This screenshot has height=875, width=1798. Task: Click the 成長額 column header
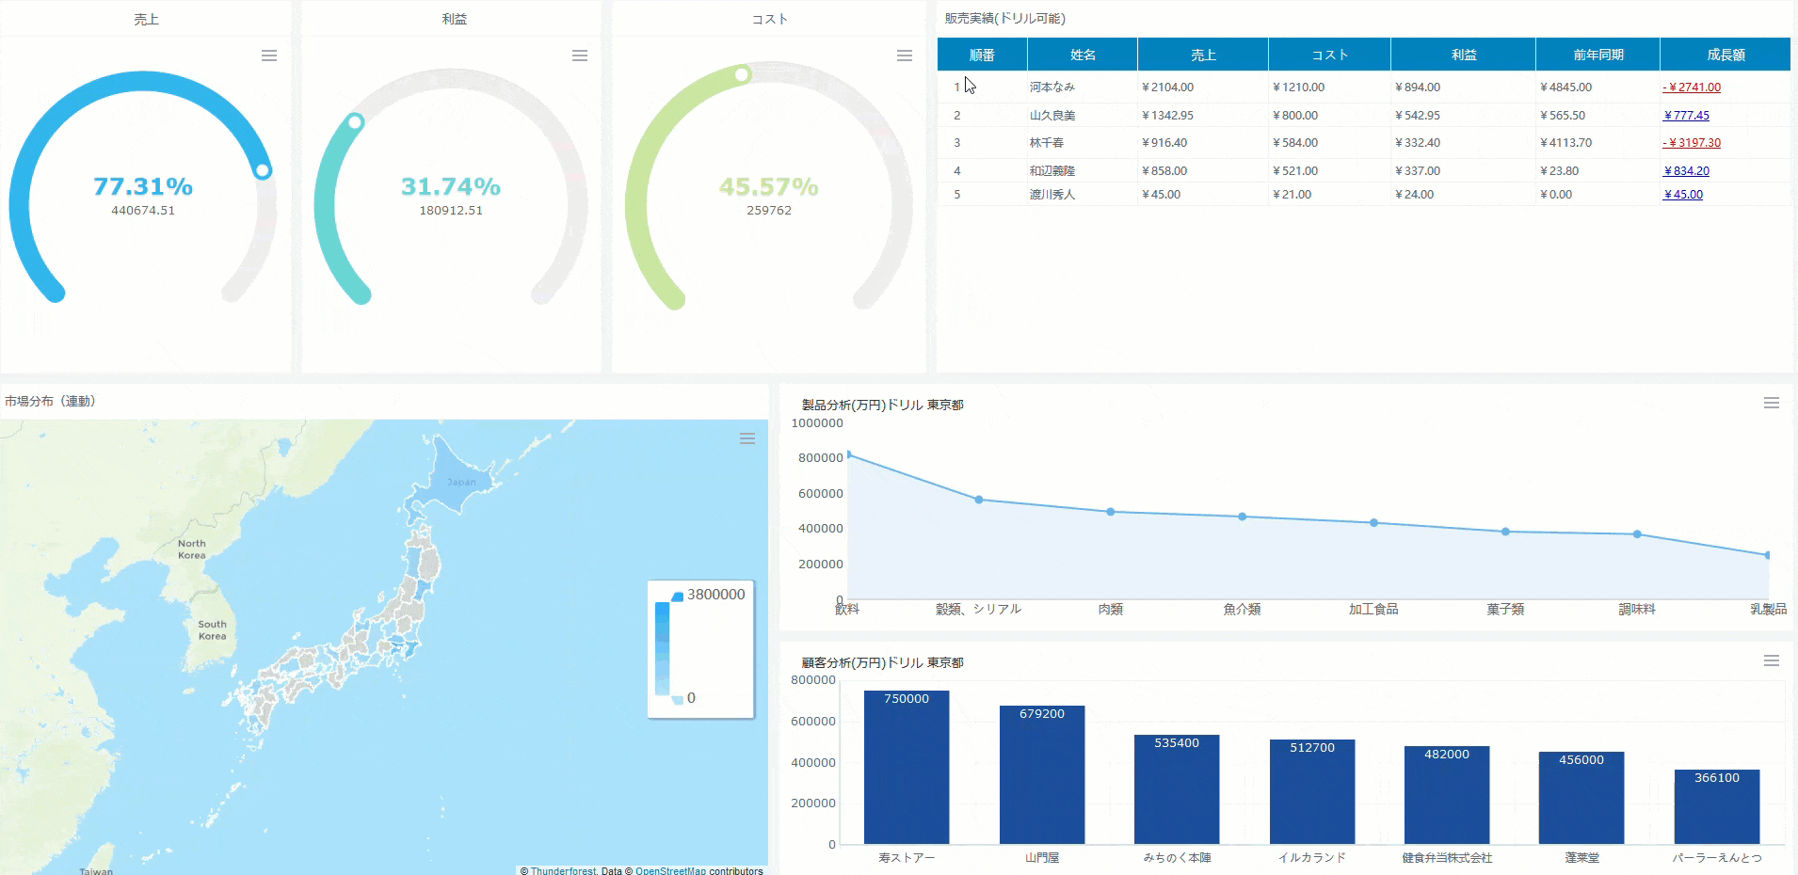point(1725,55)
